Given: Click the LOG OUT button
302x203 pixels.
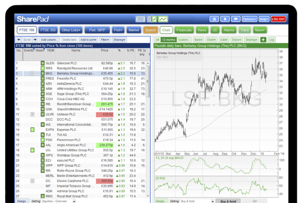Looking at the screenshot, I should click(x=279, y=19).
